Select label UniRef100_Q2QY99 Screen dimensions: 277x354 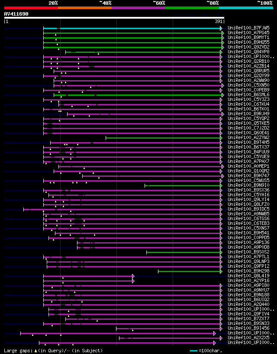(248, 75)
